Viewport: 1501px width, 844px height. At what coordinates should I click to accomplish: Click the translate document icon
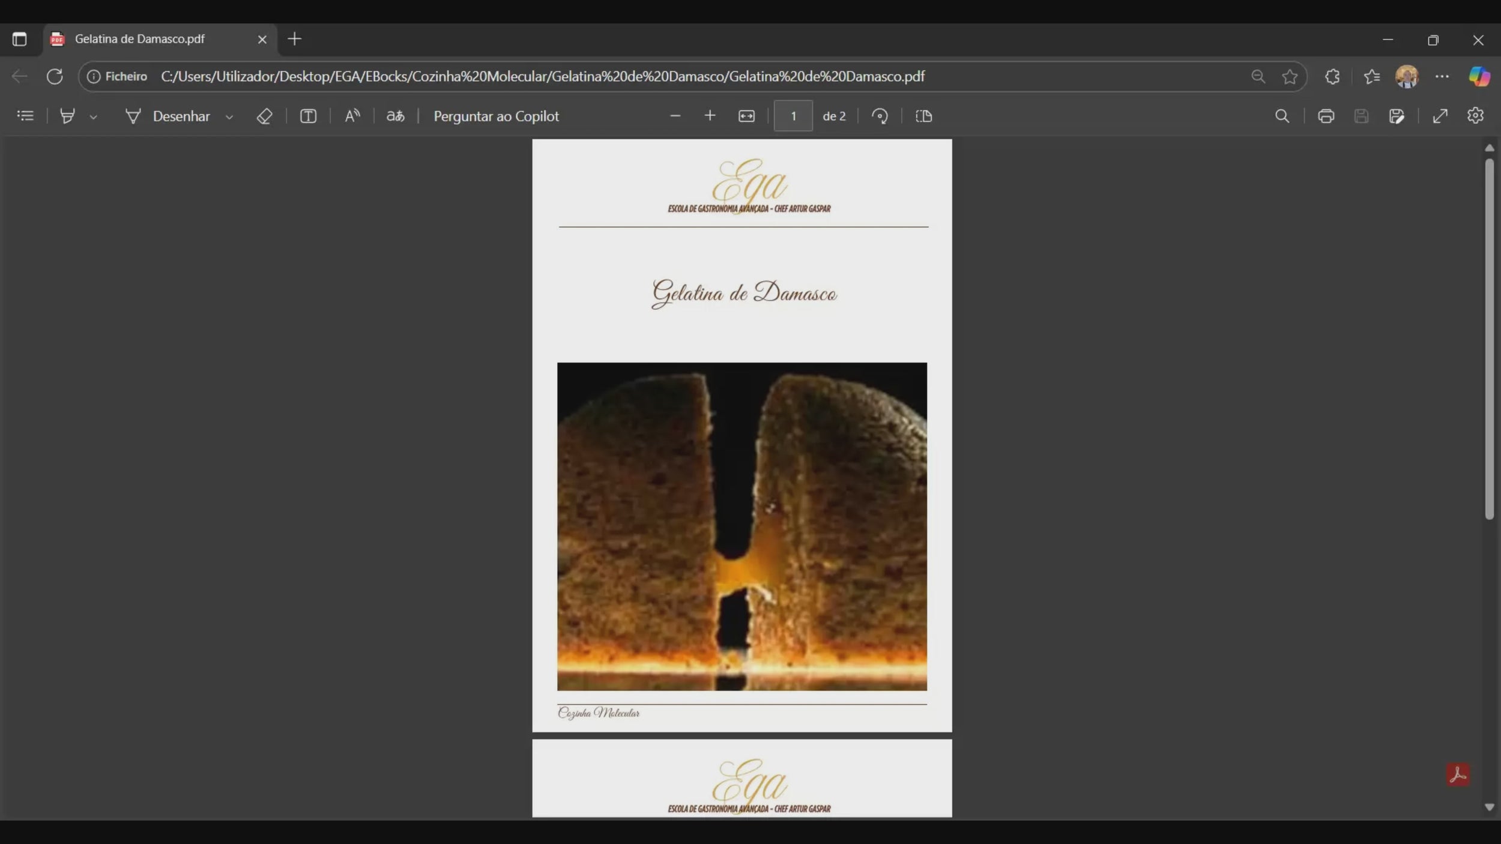pos(395,116)
